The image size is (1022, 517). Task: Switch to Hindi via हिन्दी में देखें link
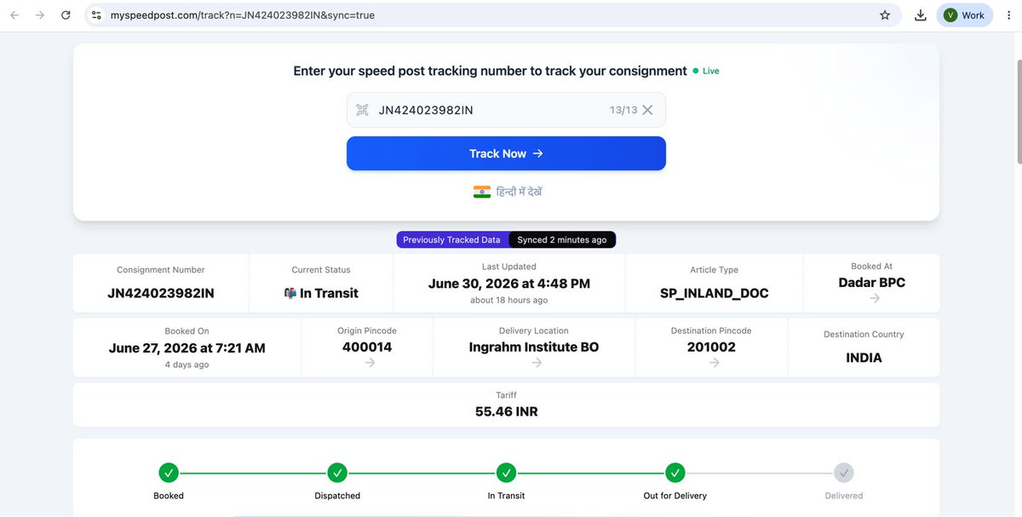click(x=520, y=192)
